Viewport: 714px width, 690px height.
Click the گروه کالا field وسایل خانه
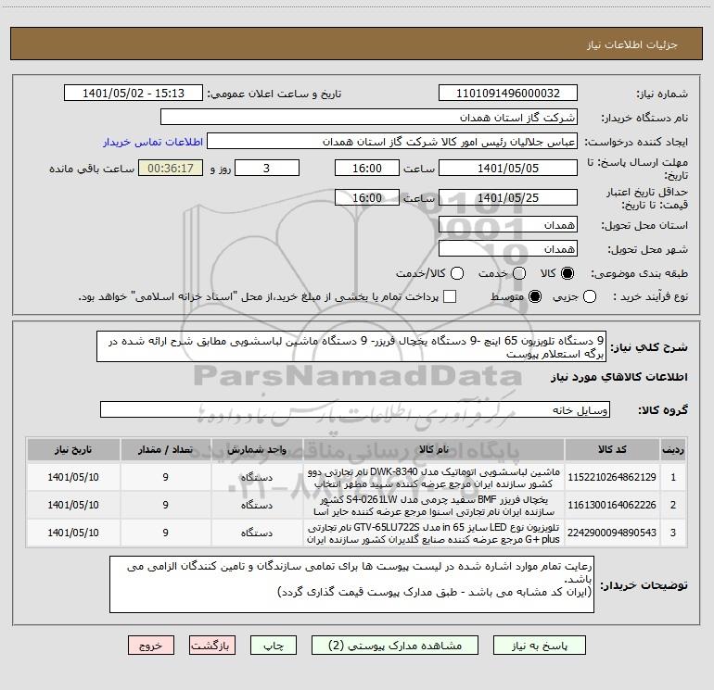coord(355,409)
